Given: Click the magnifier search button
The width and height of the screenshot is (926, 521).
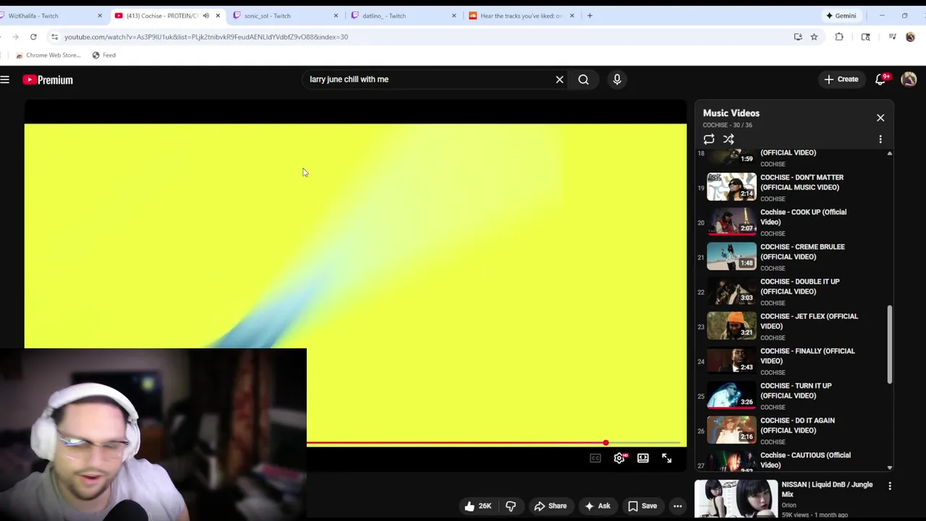Looking at the screenshot, I should click(583, 80).
